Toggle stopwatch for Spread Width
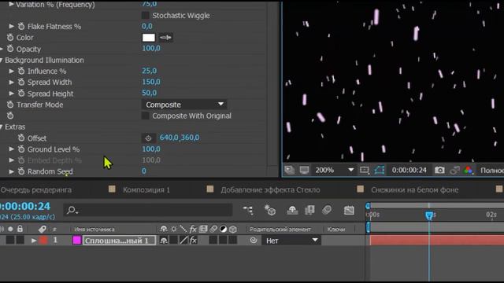Screen dimensions: 504x283 [21, 82]
